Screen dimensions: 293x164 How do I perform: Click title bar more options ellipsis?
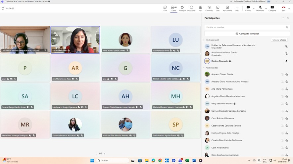pos(231,1)
